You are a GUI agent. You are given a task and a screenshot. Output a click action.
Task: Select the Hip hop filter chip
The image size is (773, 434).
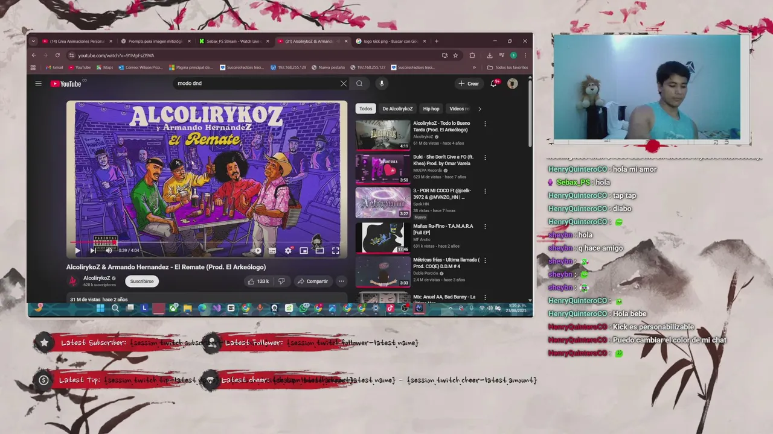tap(431, 109)
